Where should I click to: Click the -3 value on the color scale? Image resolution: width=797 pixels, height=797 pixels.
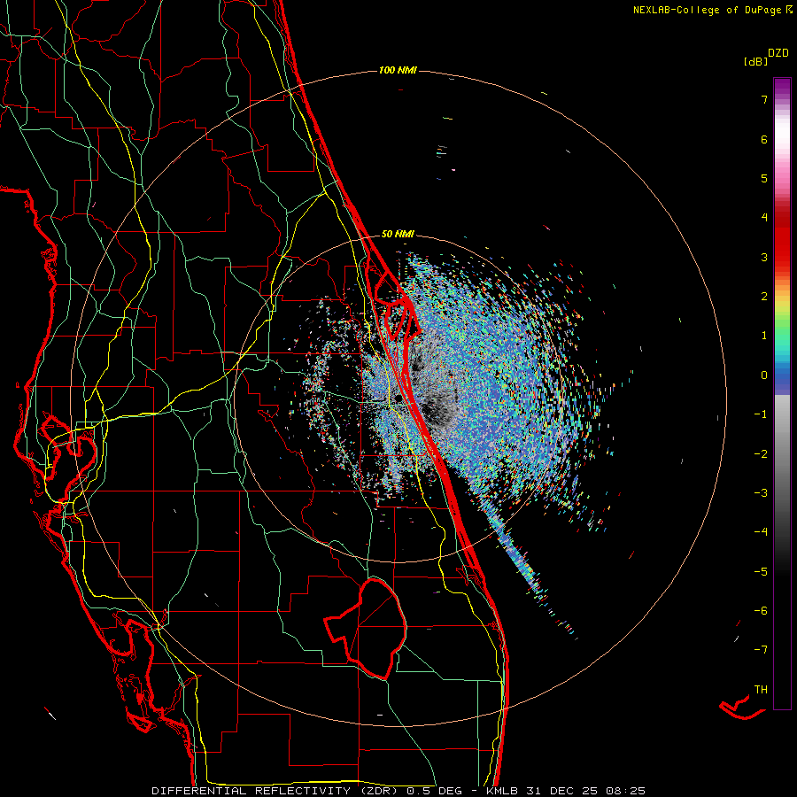pos(761,493)
